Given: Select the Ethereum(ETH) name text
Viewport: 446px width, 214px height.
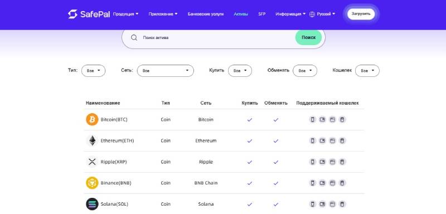Looking at the screenshot, I should (117, 140).
